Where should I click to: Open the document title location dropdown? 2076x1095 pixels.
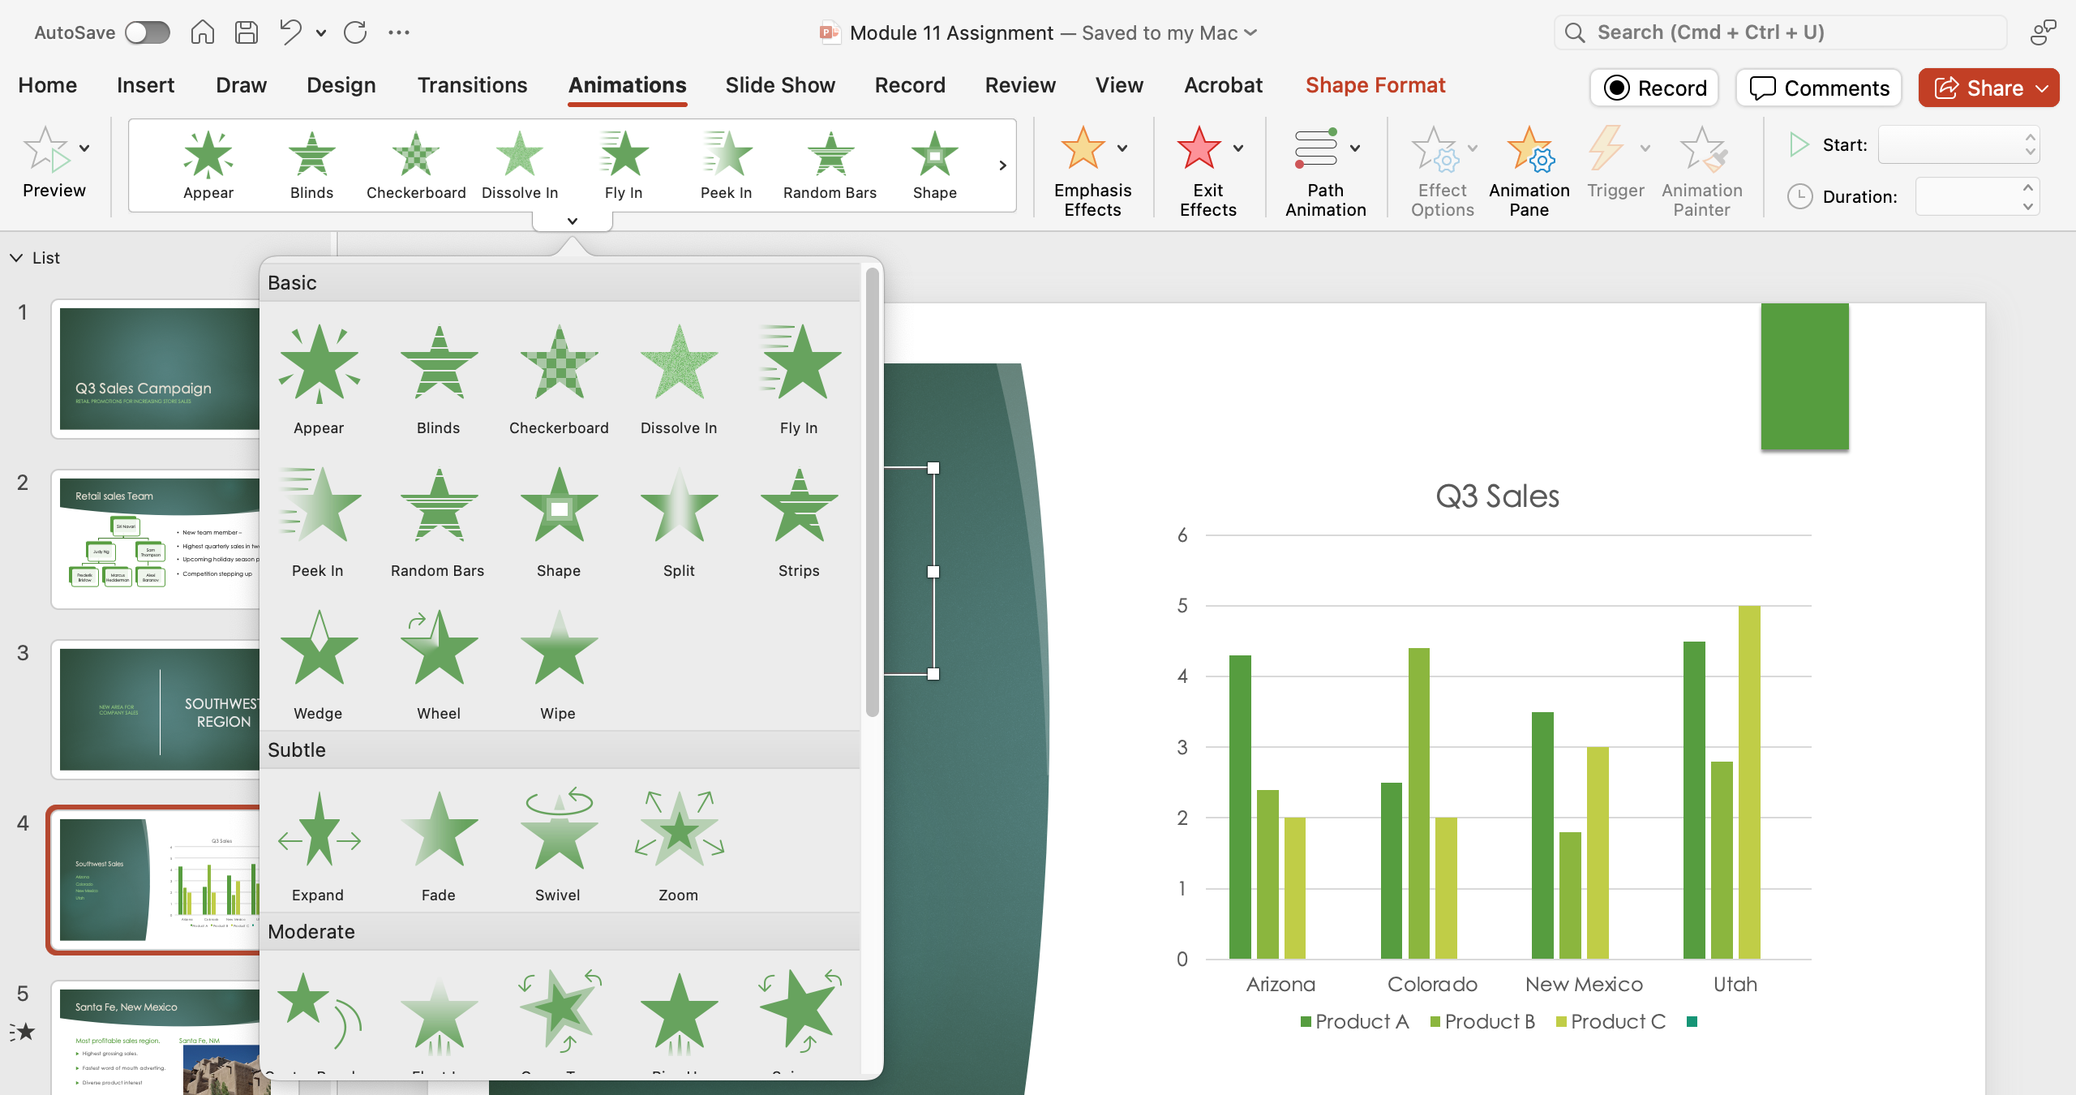pyautogui.click(x=1251, y=32)
